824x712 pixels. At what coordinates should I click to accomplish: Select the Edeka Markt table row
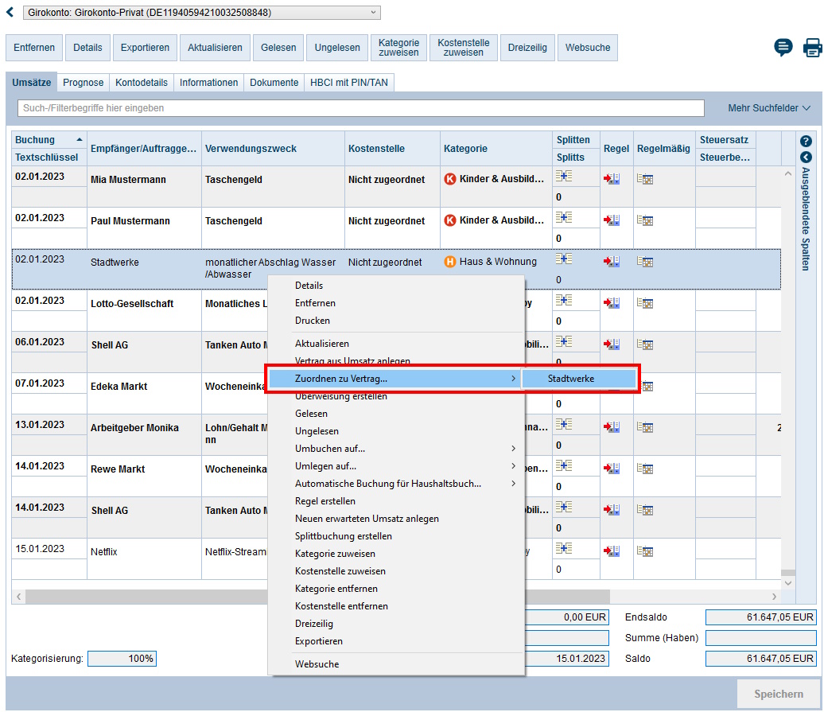pos(396,394)
